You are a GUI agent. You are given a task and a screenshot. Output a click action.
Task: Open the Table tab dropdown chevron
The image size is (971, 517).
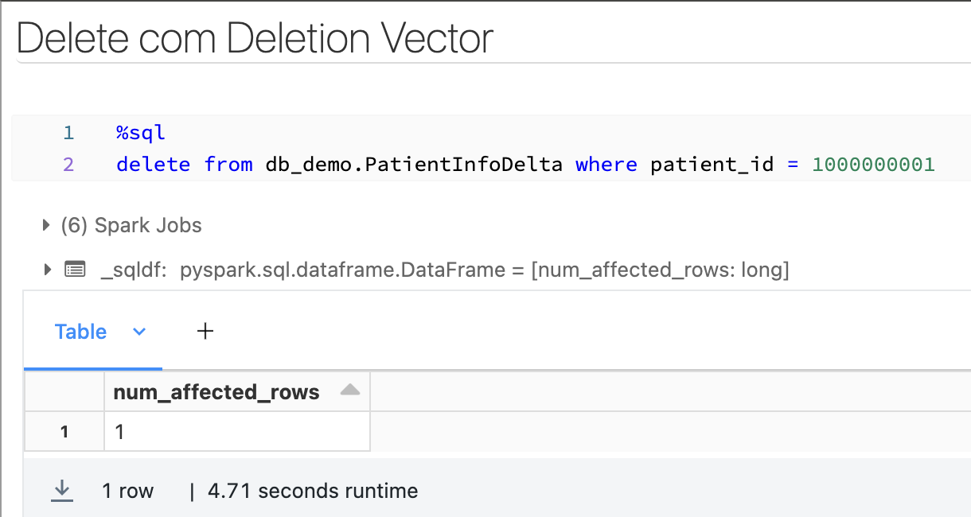coord(139,332)
